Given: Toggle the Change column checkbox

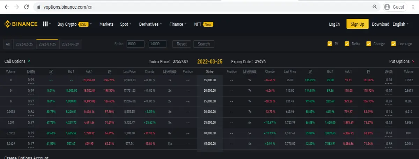Looking at the screenshot, I should click(368, 44).
